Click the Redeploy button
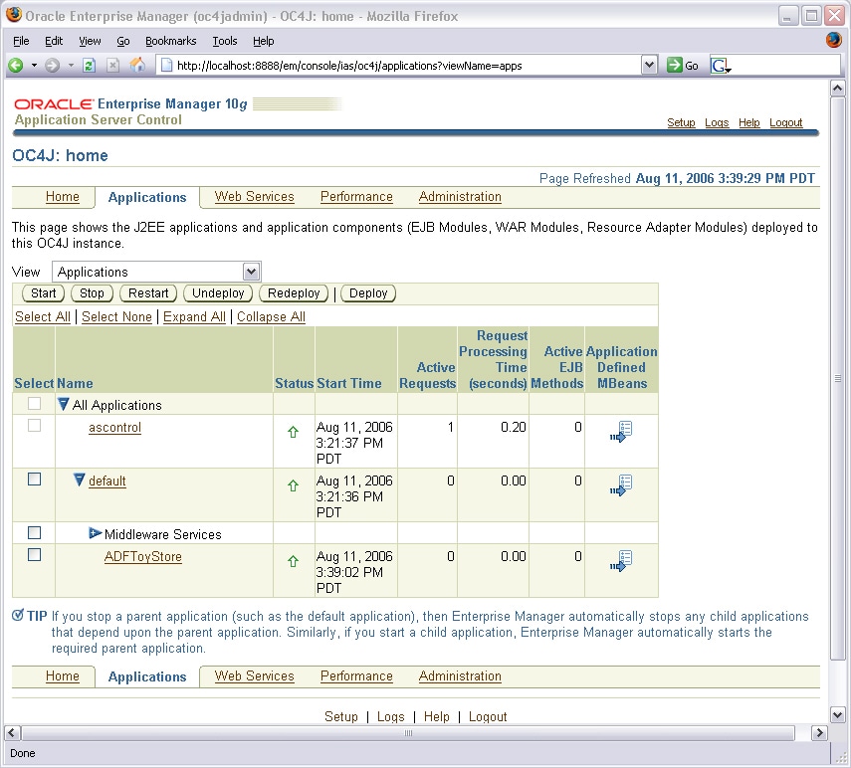This screenshot has width=851, height=768. [x=294, y=293]
